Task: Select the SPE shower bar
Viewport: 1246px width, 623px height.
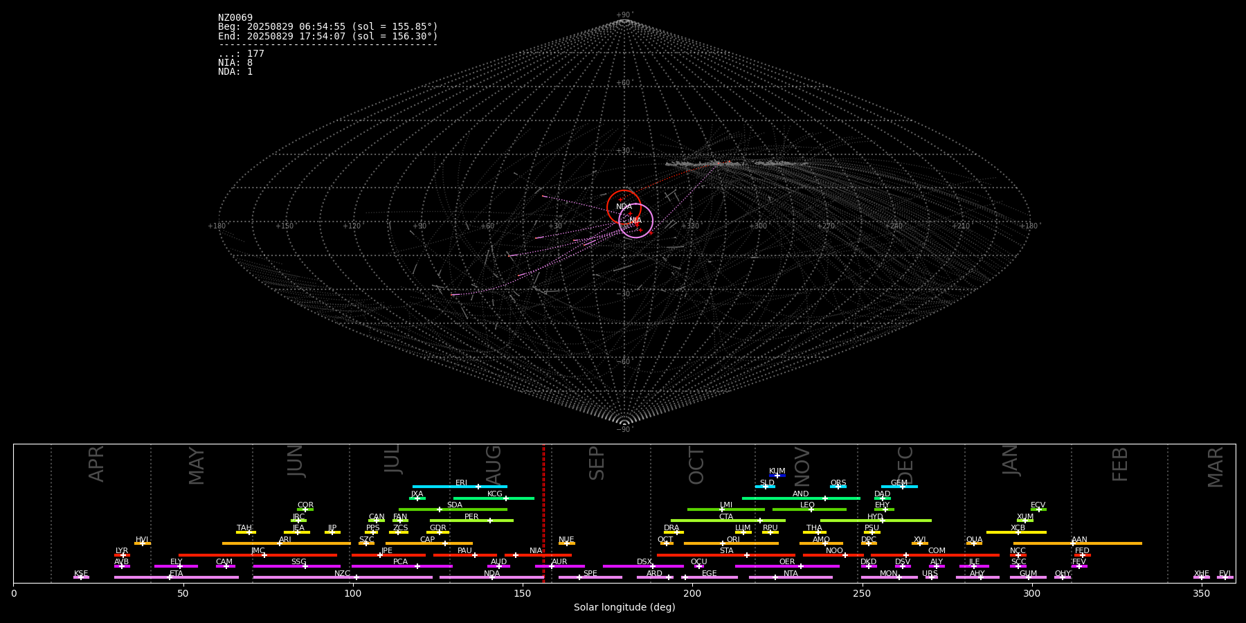Action: (590, 577)
